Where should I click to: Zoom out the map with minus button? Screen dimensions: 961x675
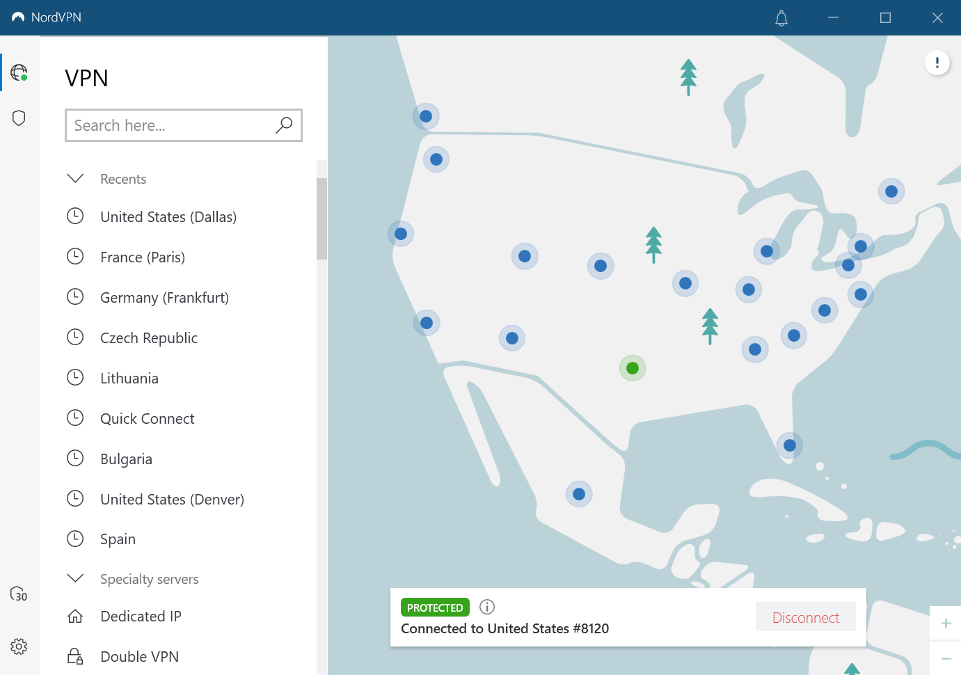pyautogui.click(x=946, y=658)
